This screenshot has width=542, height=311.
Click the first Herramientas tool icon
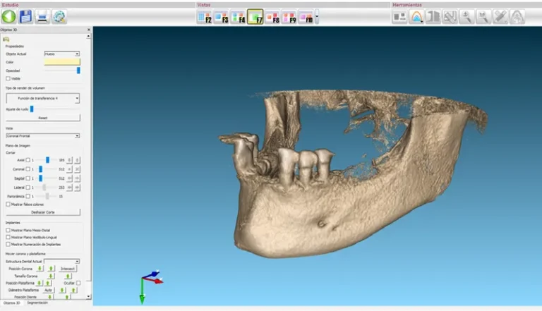(400, 16)
